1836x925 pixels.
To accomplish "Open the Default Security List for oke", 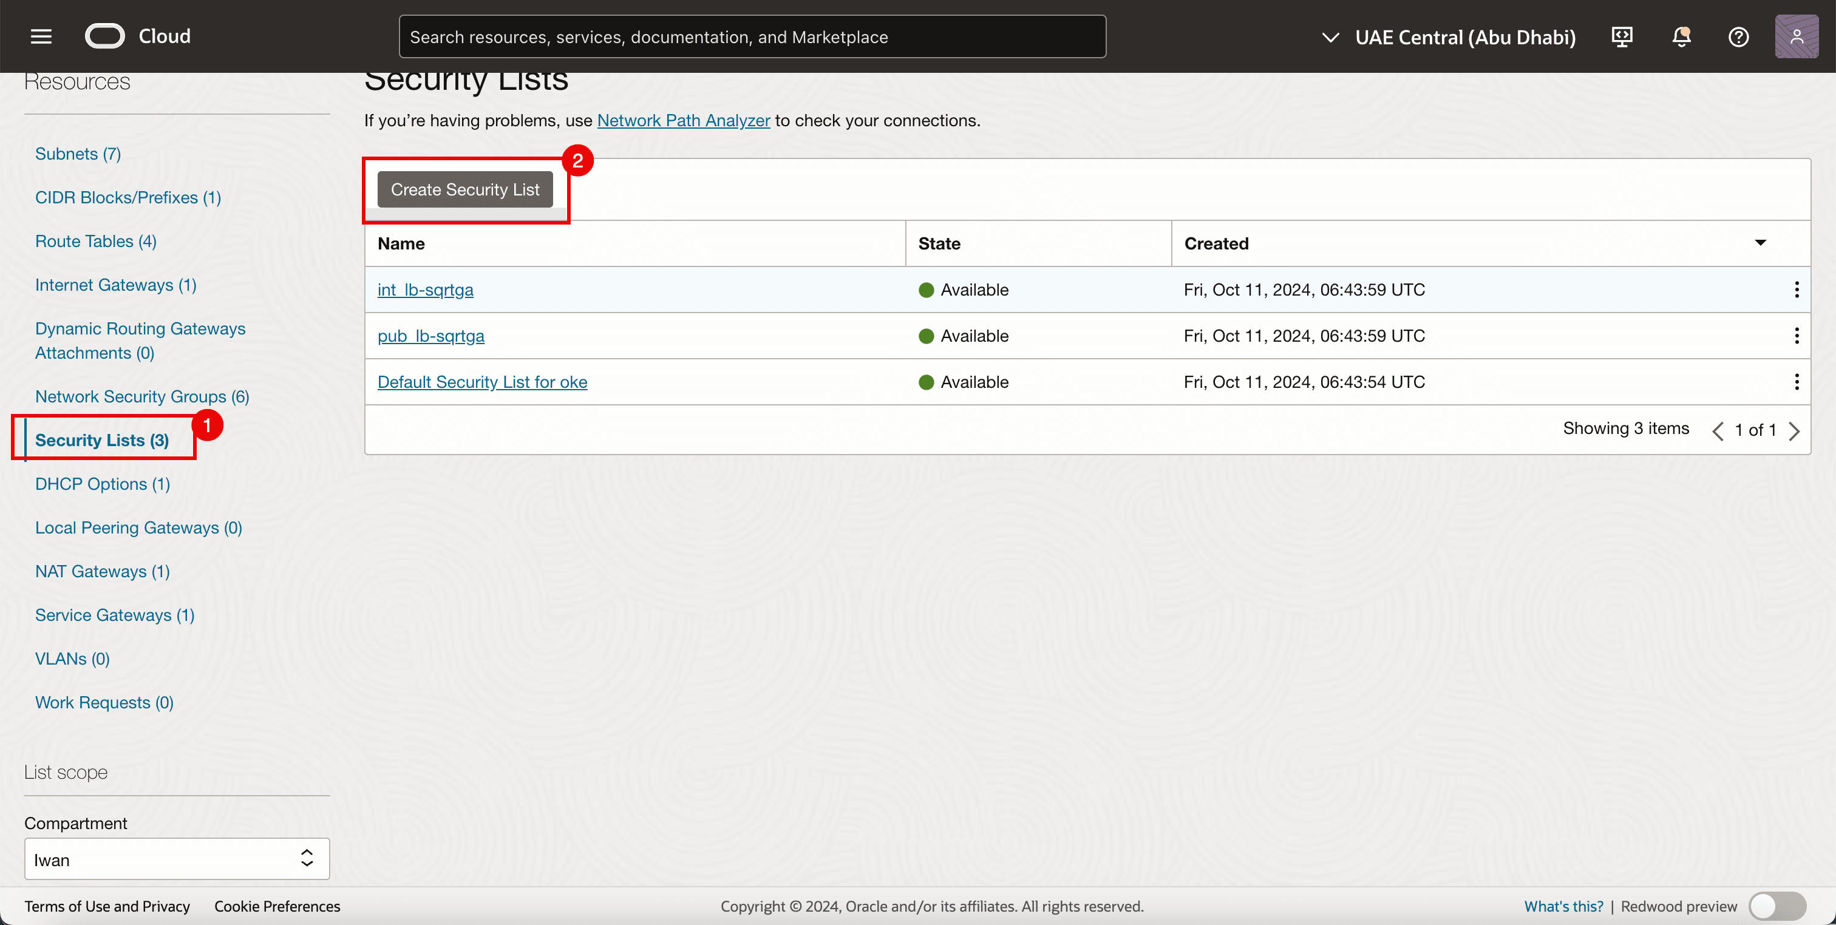I will click(x=482, y=382).
